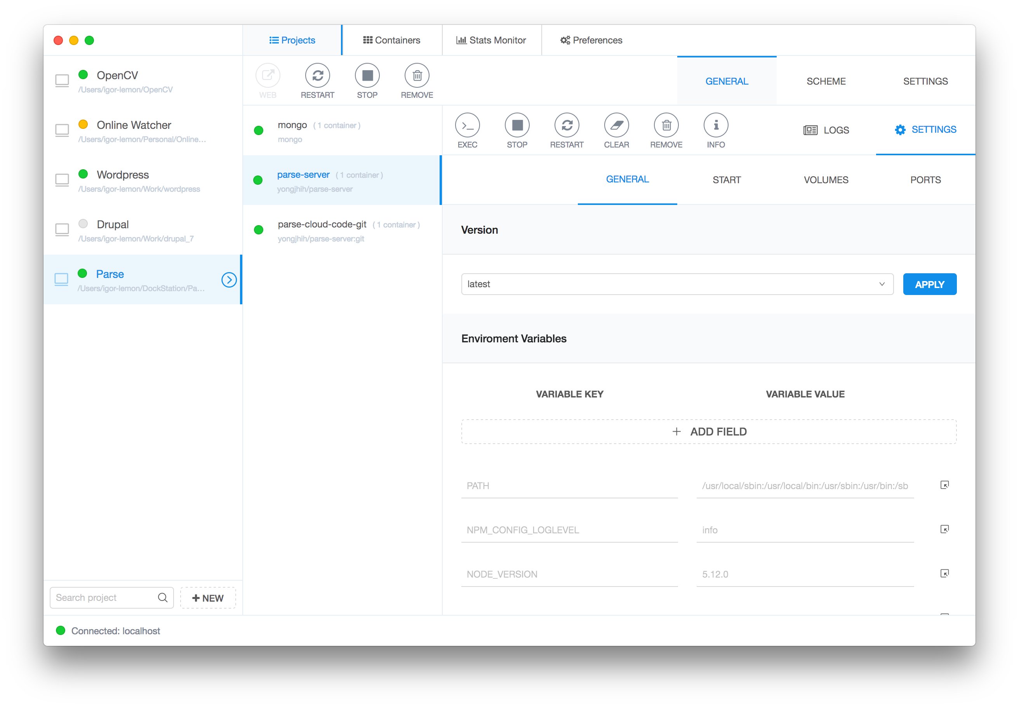The width and height of the screenshot is (1019, 708).
Task: Click the CLEAR eraser icon
Action: click(616, 125)
